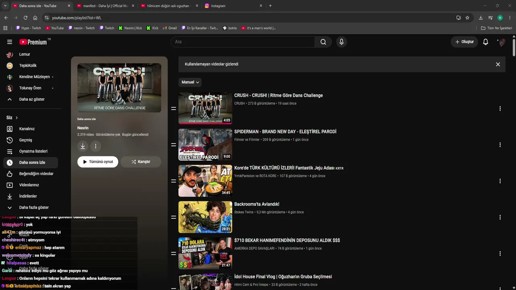Switch to manifest - Daha İyi tab

tap(105, 6)
